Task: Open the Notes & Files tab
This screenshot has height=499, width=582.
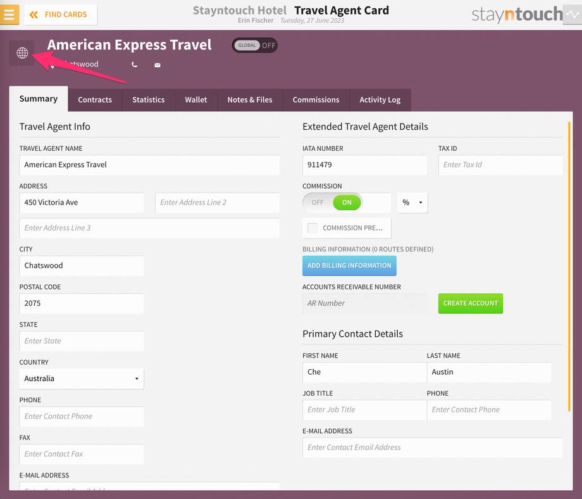Action: coord(250,99)
